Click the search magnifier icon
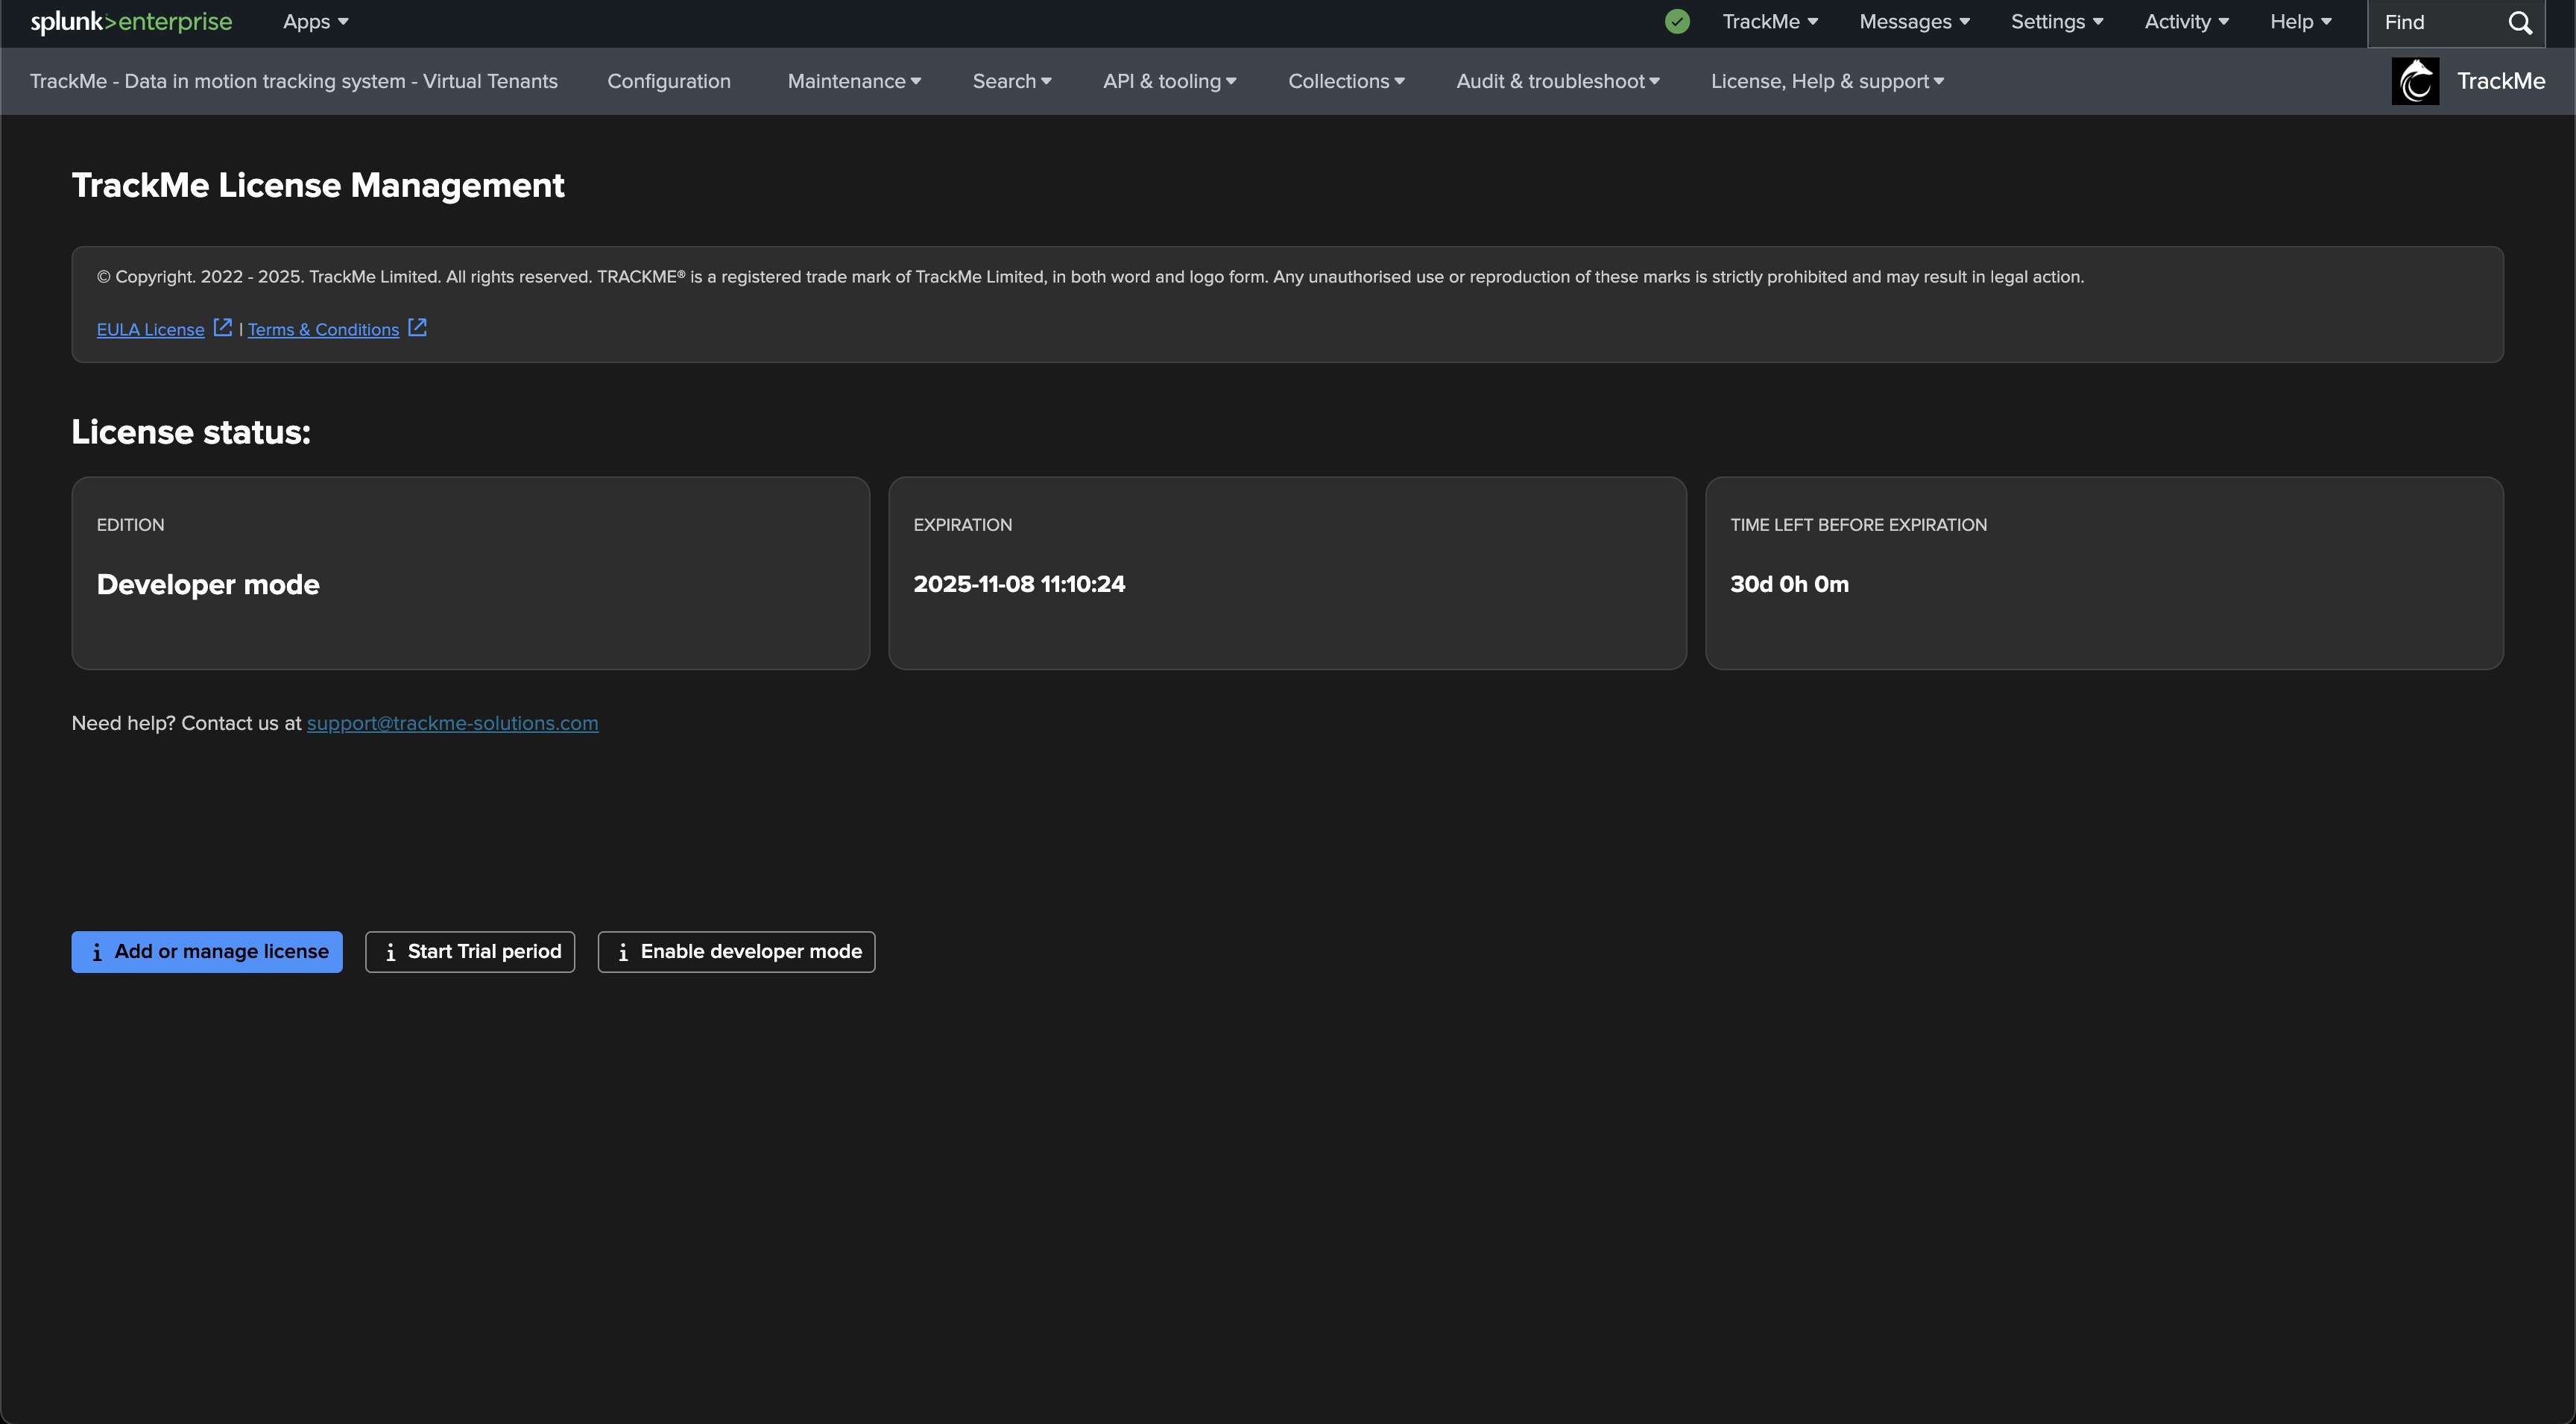Image resolution: width=2576 pixels, height=1424 pixels. pyautogui.click(x=2520, y=23)
